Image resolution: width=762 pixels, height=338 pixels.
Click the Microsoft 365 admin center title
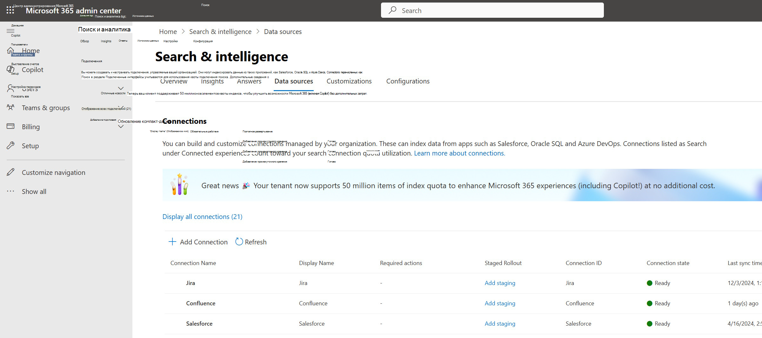(73, 11)
